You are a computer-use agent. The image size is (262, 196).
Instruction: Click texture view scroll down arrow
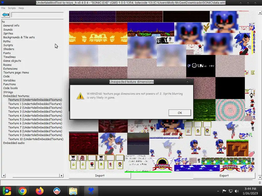click(x=260, y=177)
